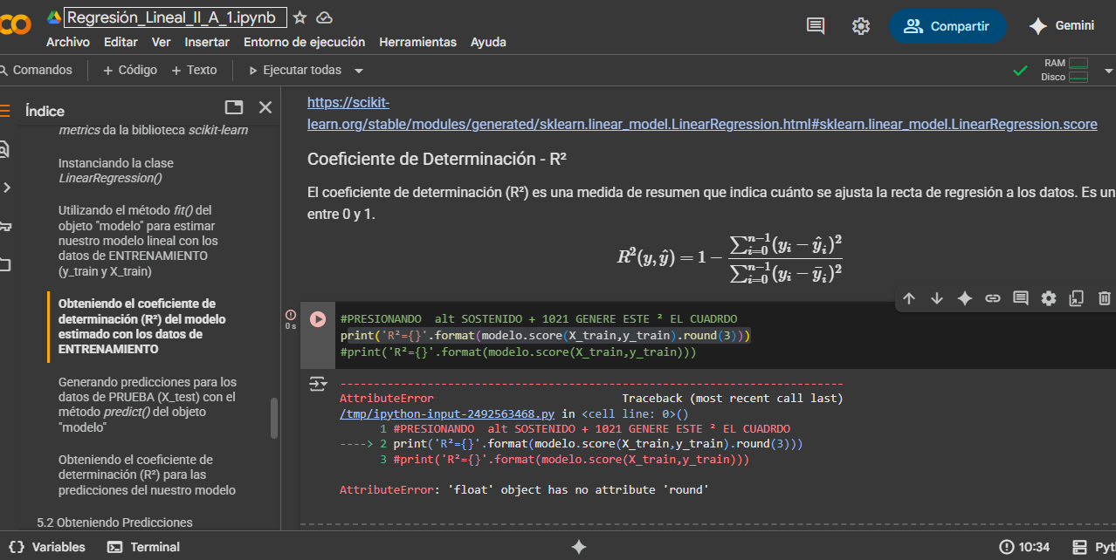Image resolution: width=1116 pixels, height=560 pixels.
Task: Open Gemini bottom center sparkle
Action: (x=578, y=547)
